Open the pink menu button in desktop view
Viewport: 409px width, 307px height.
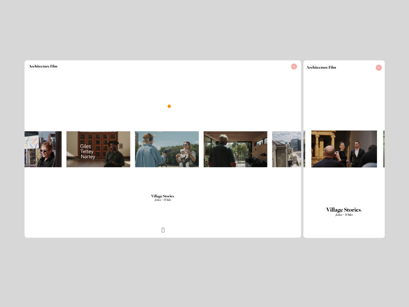pos(294,67)
